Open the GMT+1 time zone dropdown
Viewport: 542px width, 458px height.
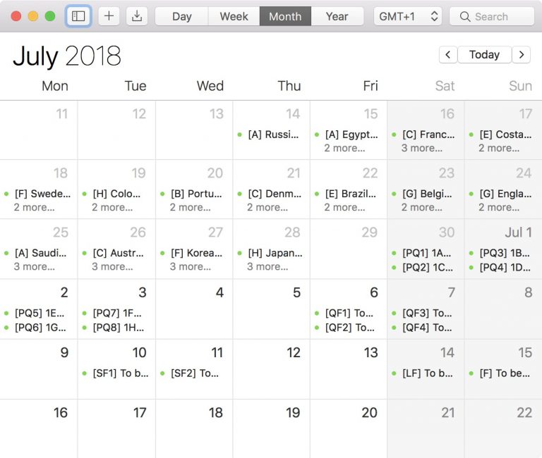click(x=409, y=16)
